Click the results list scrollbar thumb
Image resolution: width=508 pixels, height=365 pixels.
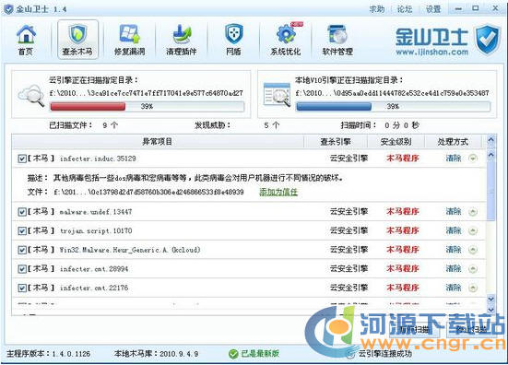490,191
